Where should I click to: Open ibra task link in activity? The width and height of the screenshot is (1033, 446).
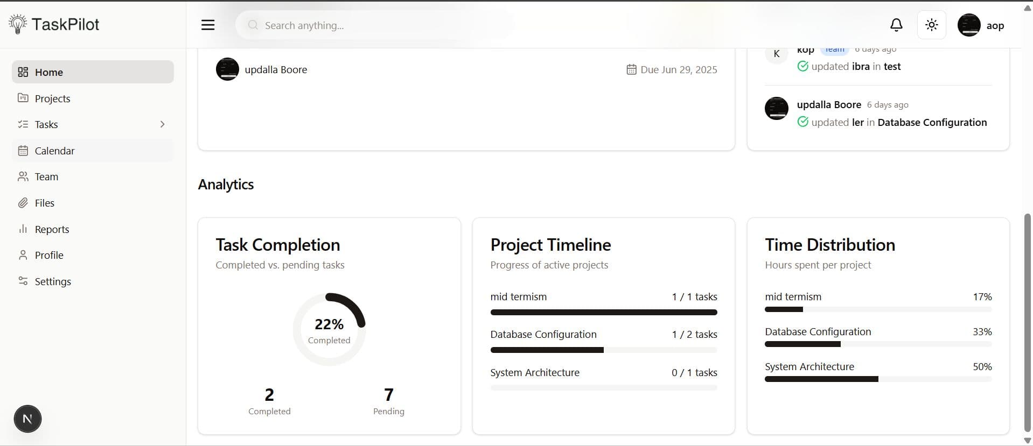tap(861, 66)
